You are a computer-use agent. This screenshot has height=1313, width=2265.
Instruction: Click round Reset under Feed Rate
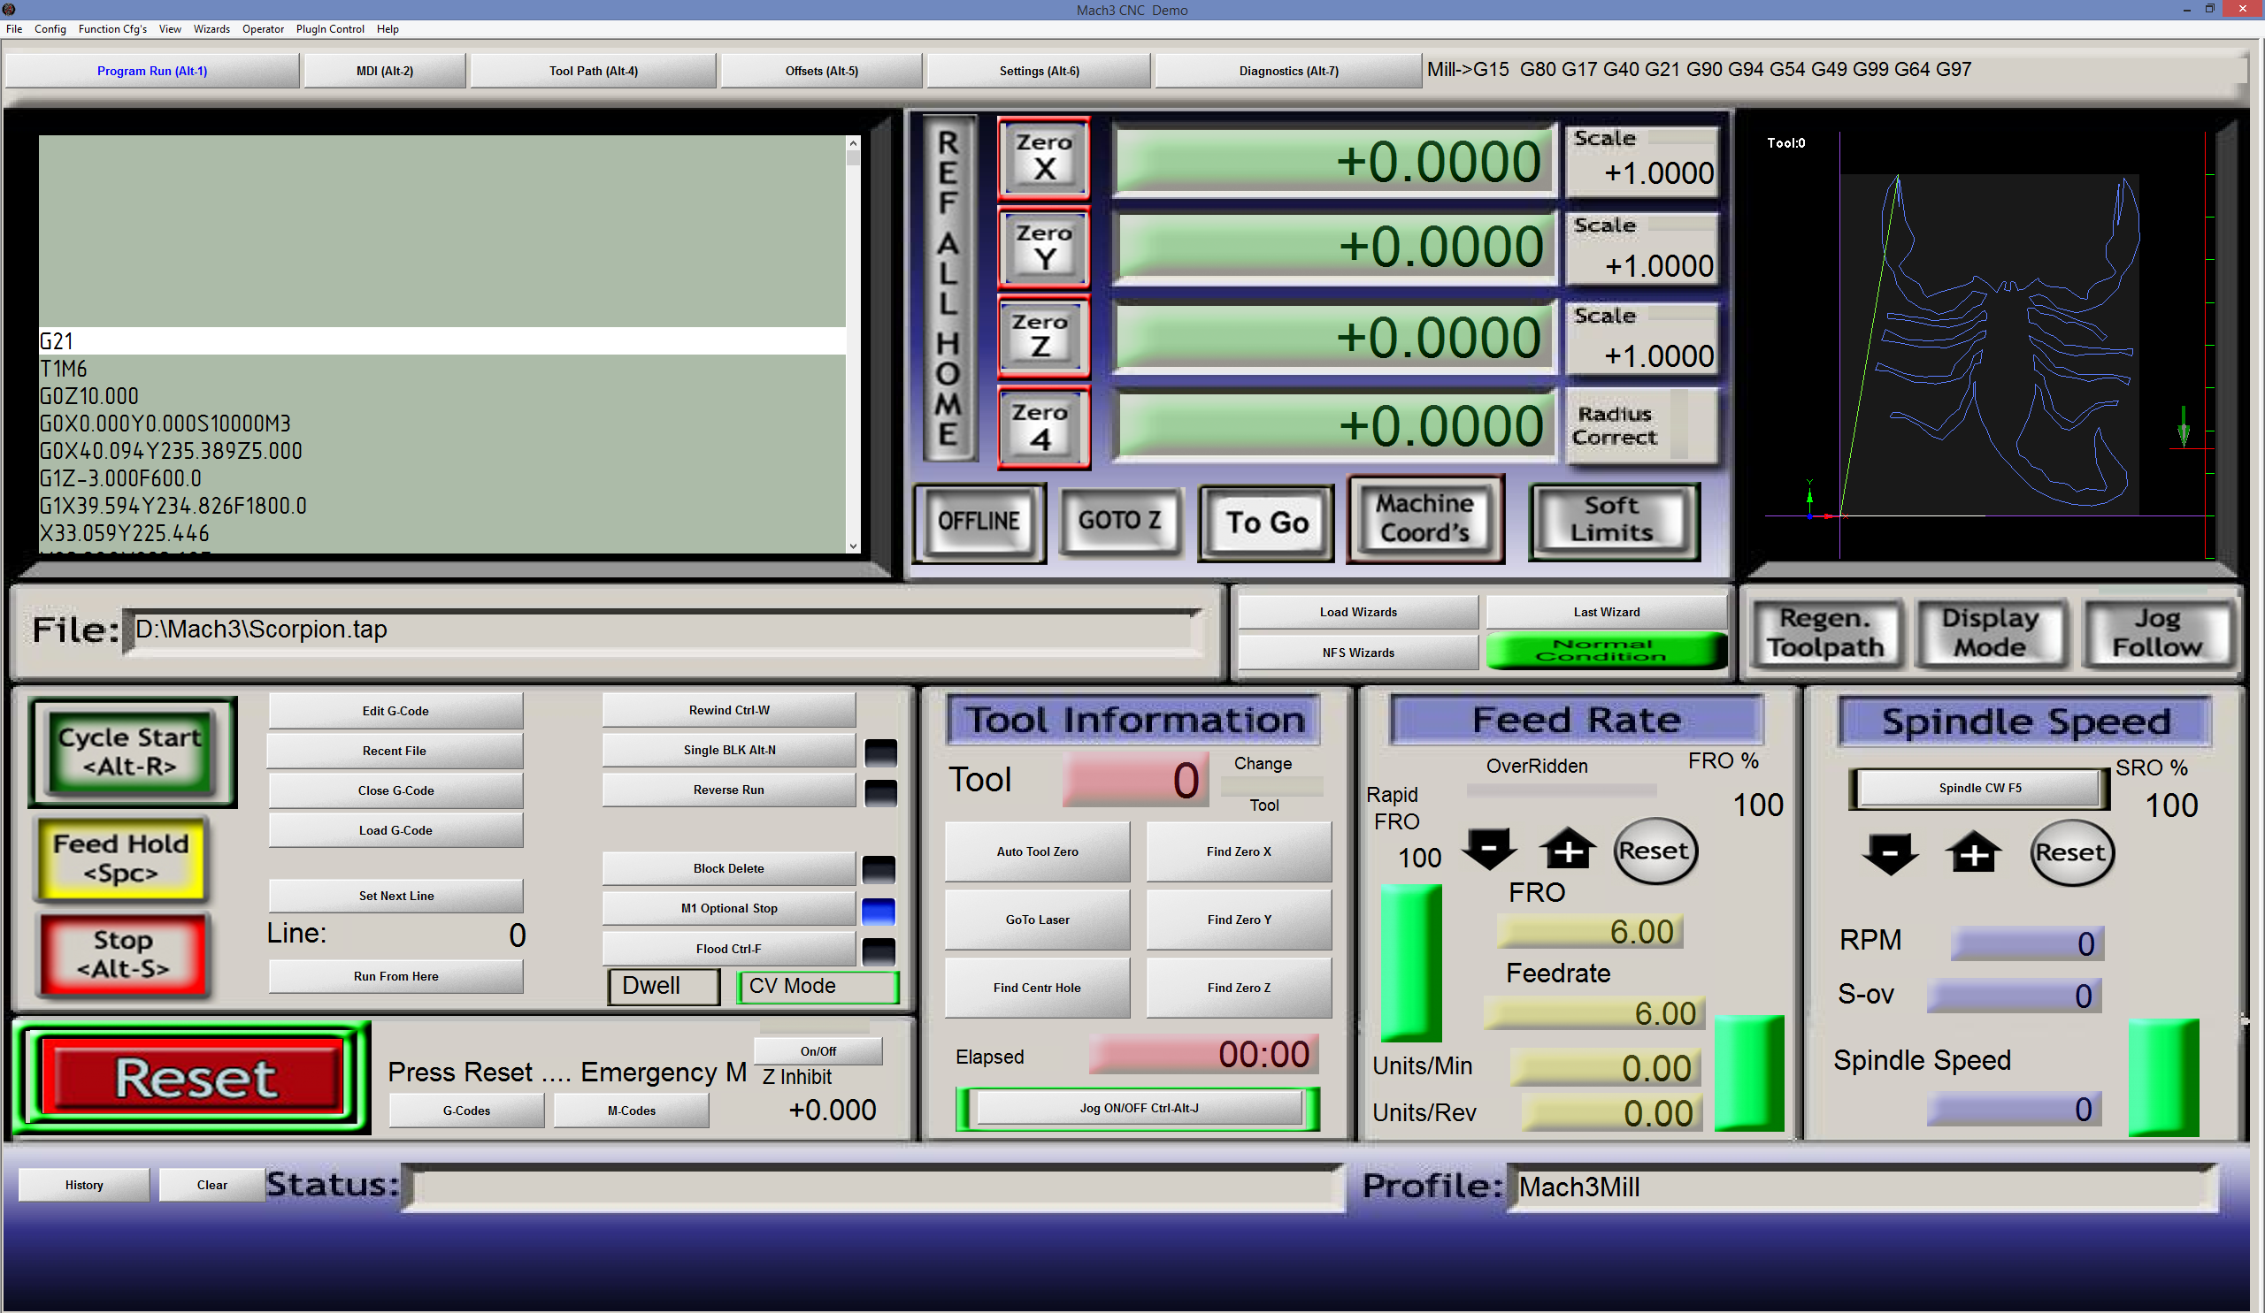point(1654,851)
